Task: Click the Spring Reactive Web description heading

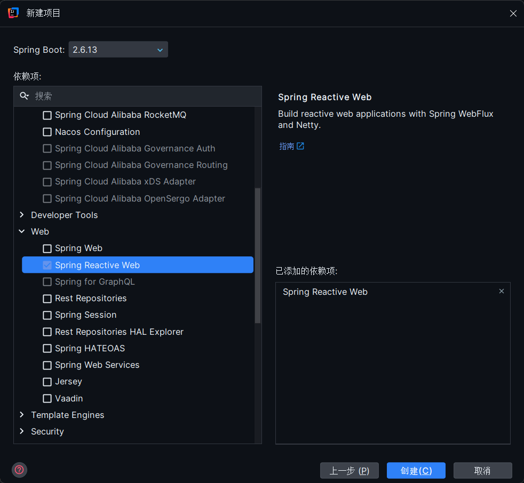Action: tap(325, 97)
